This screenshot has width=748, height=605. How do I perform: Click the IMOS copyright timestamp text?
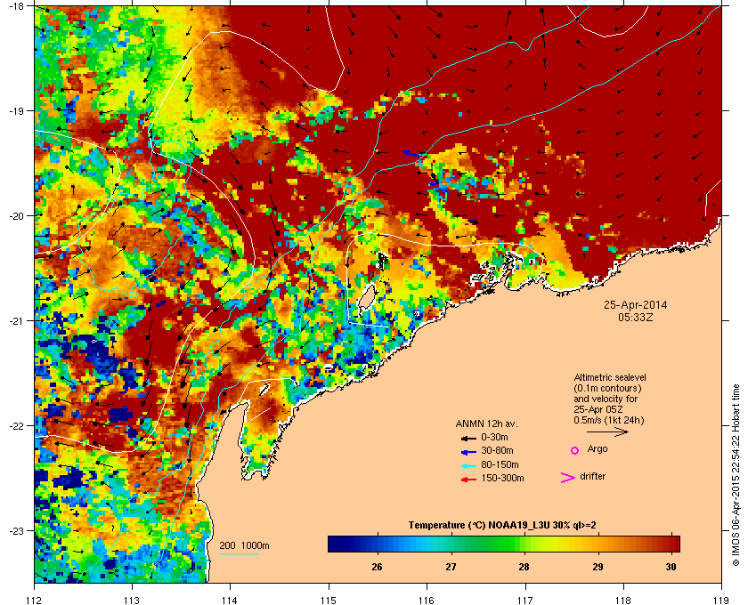pyautogui.click(x=736, y=476)
